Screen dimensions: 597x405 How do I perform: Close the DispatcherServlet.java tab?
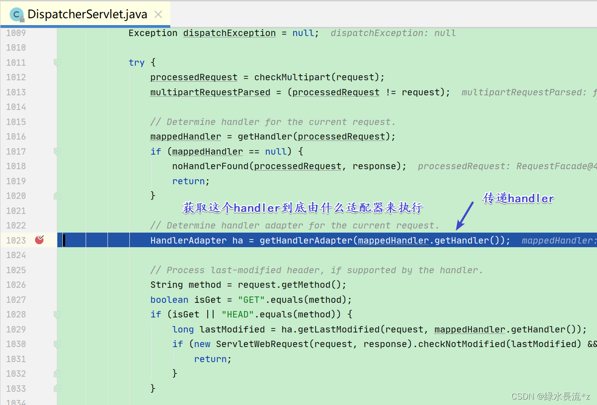158,15
